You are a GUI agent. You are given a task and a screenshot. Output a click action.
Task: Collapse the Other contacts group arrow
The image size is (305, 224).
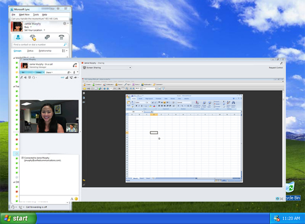pos(14,182)
